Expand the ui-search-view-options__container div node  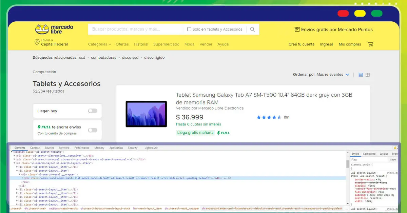point(15,155)
